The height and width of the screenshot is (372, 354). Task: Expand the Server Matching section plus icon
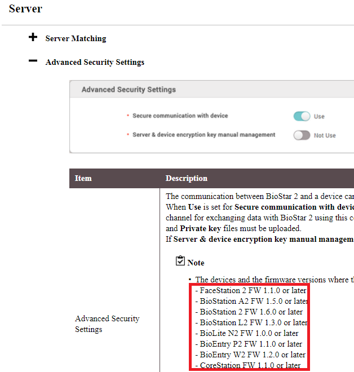pos(33,37)
